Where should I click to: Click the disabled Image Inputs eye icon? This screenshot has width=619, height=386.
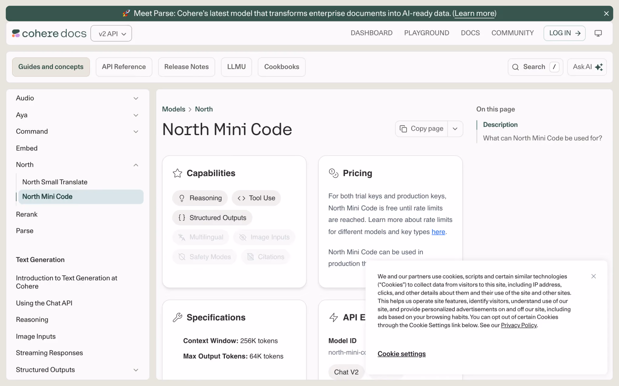click(x=243, y=237)
